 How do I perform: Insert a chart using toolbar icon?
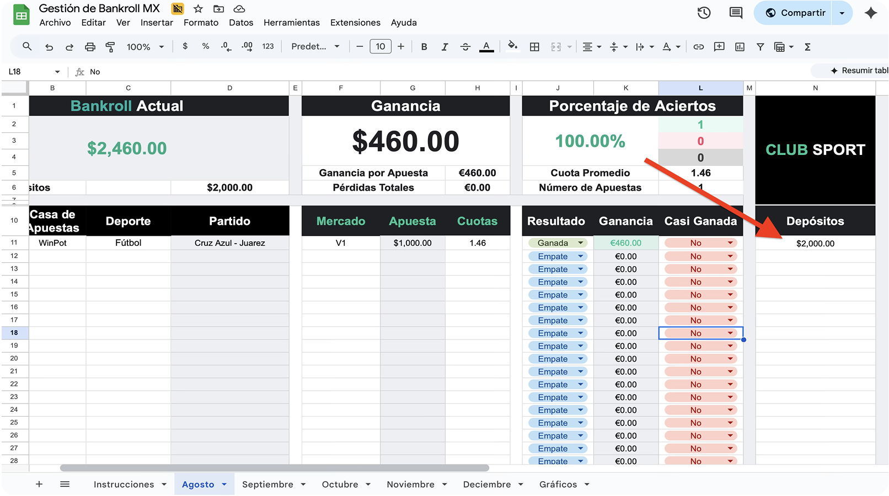(x=740, y=47)
